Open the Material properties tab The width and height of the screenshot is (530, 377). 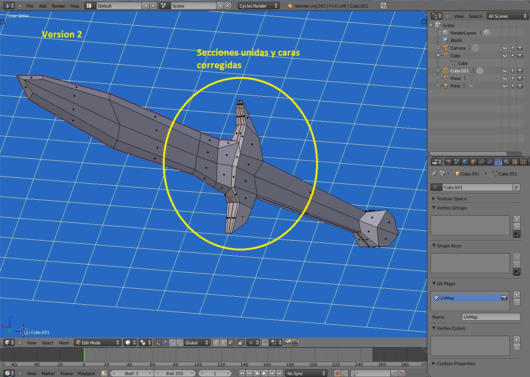pos(507,162)
